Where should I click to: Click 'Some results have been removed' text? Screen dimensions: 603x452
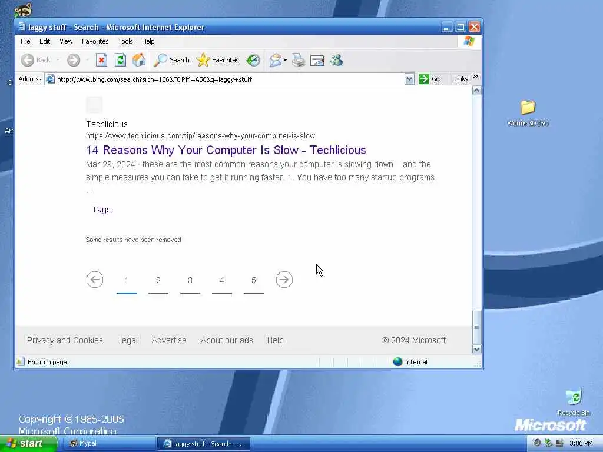(x=133, y=240)
